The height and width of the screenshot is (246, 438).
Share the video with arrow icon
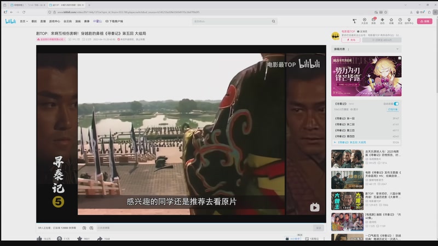[100, 238]
